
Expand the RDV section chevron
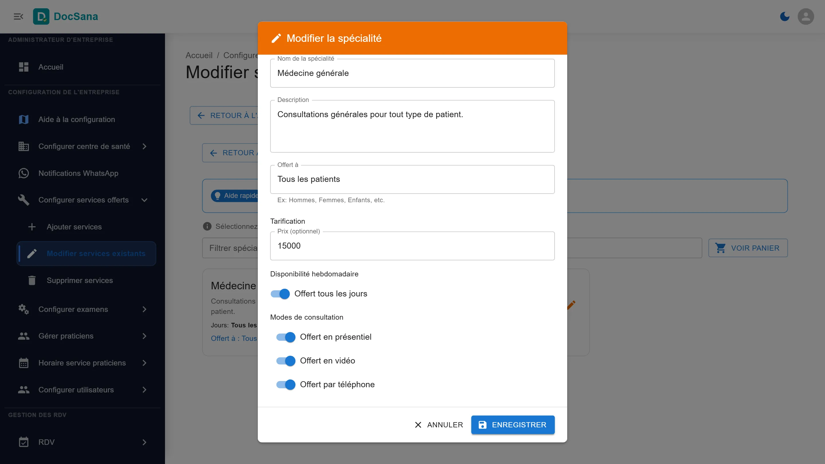(144, 442)
